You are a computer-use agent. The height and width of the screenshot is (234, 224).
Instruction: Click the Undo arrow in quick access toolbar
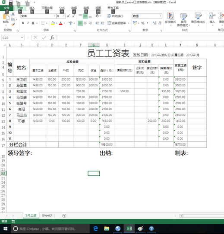point(18,3)
